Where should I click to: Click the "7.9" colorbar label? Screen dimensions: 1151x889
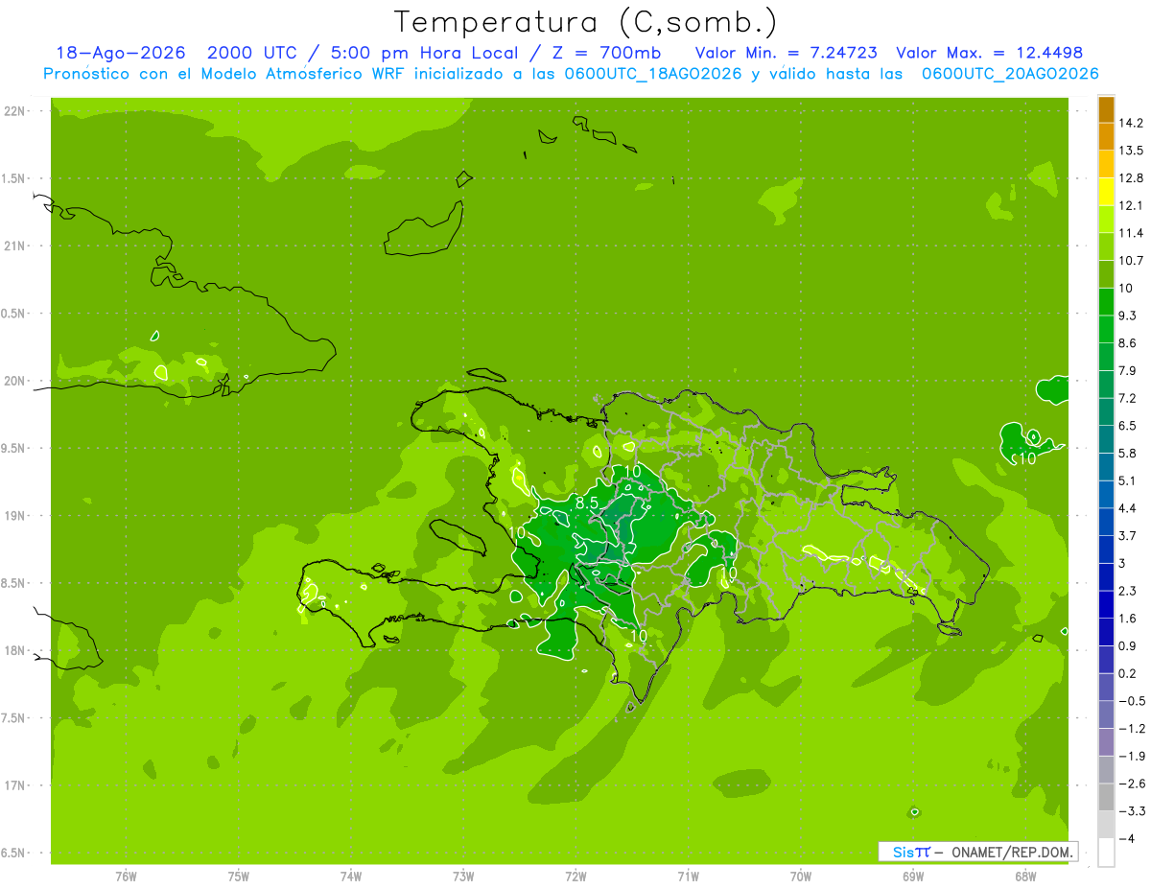coord(1127,370)
